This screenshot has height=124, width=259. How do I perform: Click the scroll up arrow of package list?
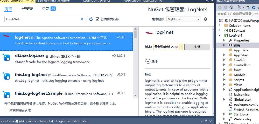click(135, 29)
